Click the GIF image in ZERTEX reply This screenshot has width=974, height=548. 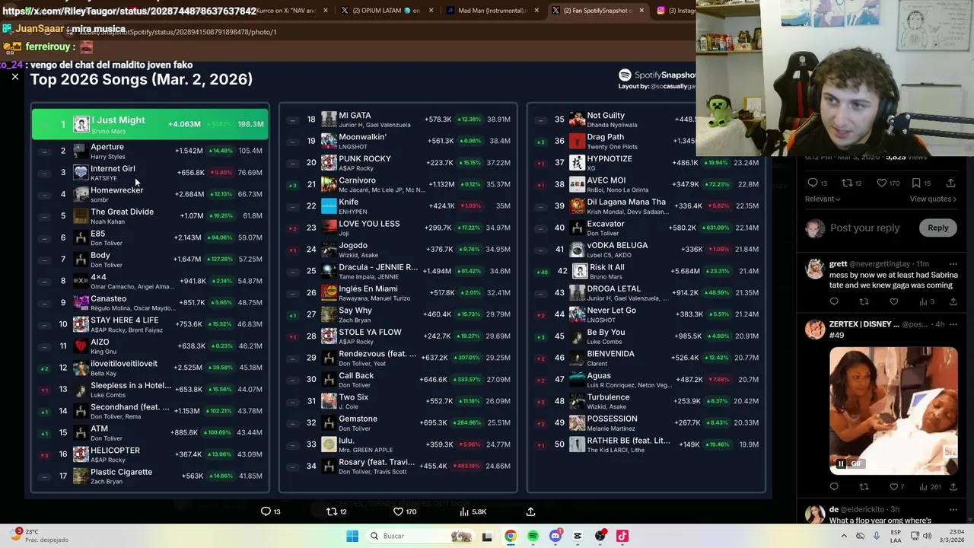893,410
